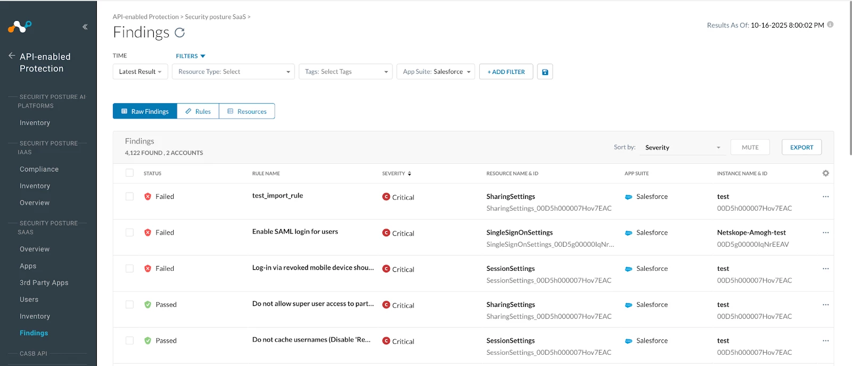Viewport: 852px width, 366px height.
Task: Open Compliance in the sidebar
Action: pos(39,169)
